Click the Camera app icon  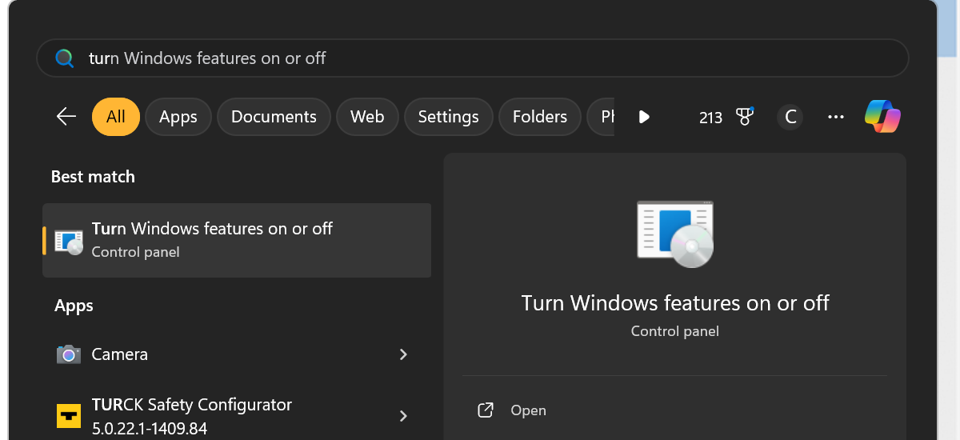tap(69, 354)
